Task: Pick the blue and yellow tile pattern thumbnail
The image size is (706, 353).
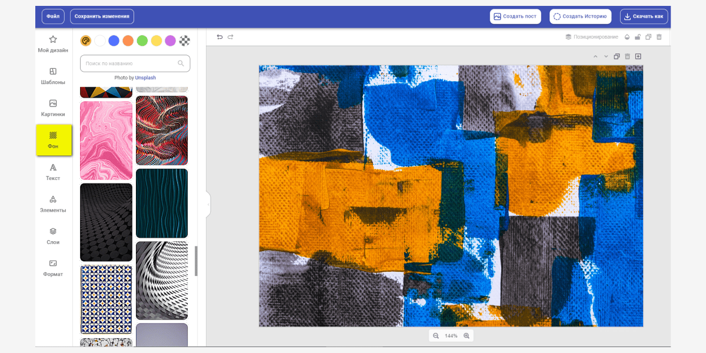Action: tap(106, 299)
